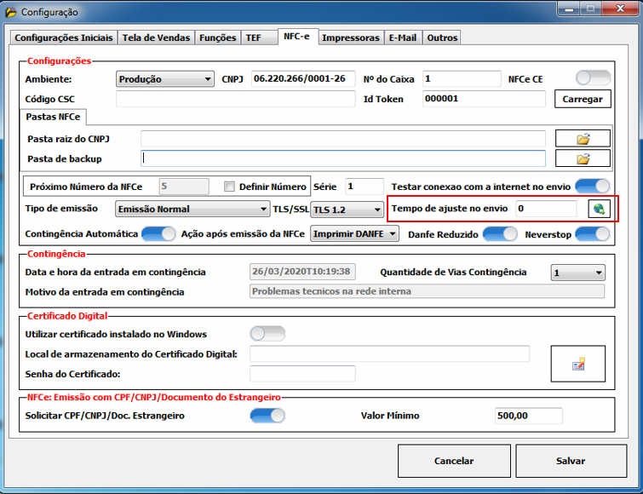Viewport: 643px width, 494px height.
Task: Open the Ambiente dropdown
Action: tap(165, 79)
